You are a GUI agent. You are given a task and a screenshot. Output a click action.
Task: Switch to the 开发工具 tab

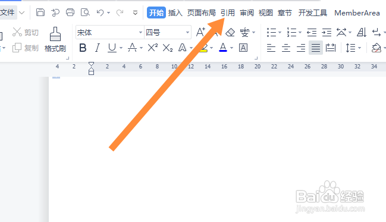pos(313,13)
